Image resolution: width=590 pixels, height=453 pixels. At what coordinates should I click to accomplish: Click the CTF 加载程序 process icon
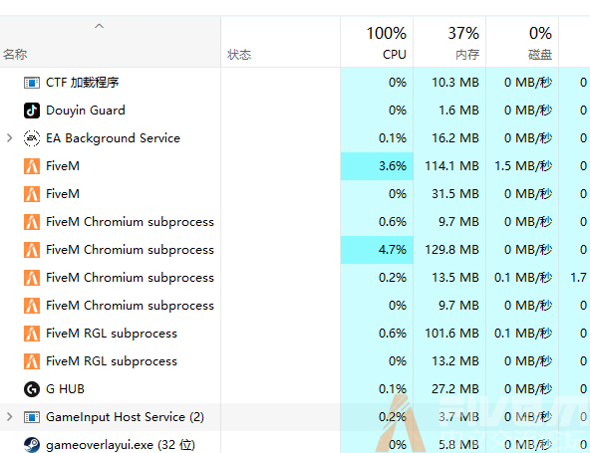pyautogui.click(x=32, y=83)
